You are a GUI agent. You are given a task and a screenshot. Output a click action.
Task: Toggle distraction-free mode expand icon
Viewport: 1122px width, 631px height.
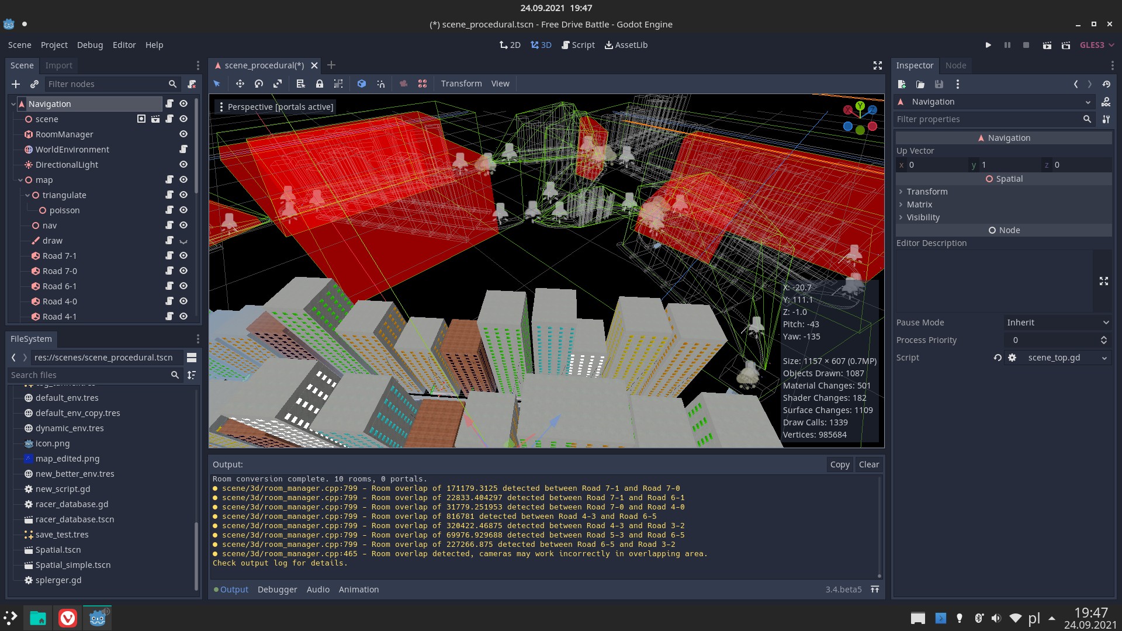coord(877,65)
